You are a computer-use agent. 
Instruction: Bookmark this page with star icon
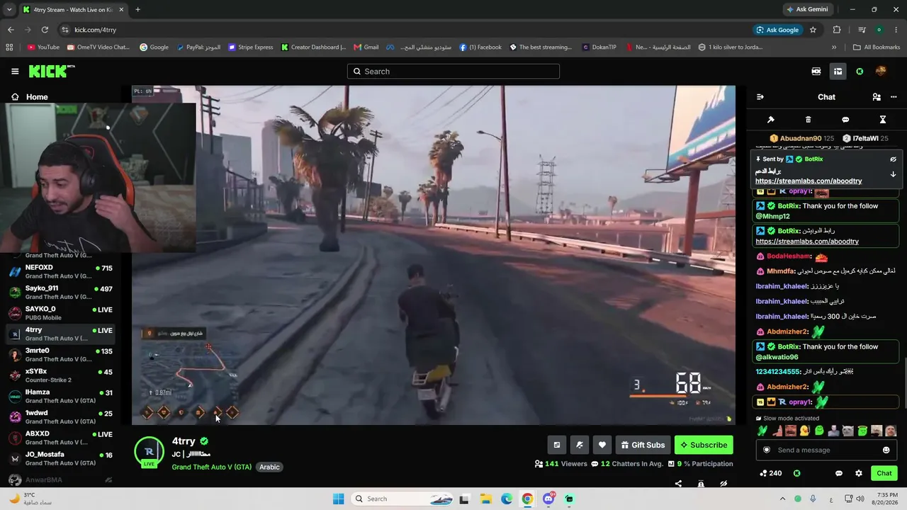click(813, 30)
